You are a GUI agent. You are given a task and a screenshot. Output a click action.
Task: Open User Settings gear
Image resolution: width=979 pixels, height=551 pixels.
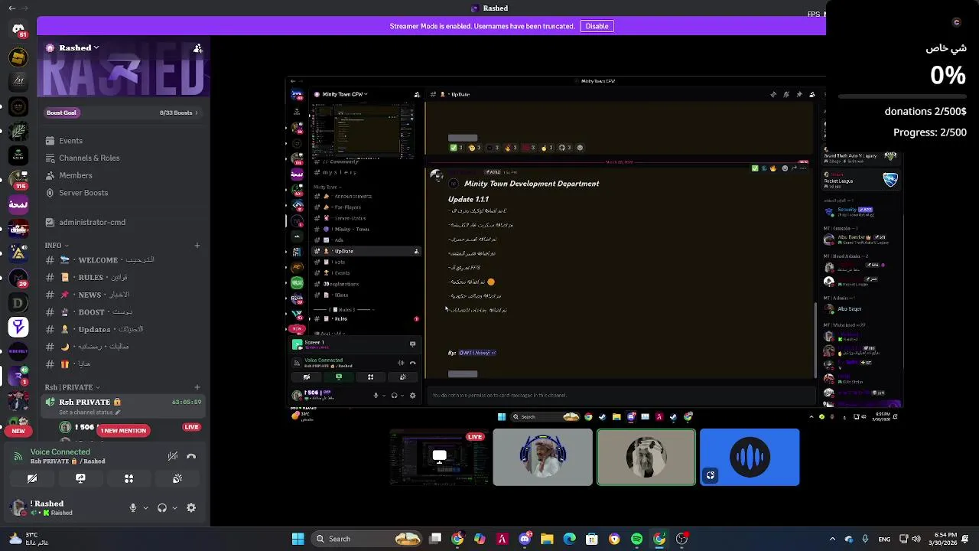[191, 507]
